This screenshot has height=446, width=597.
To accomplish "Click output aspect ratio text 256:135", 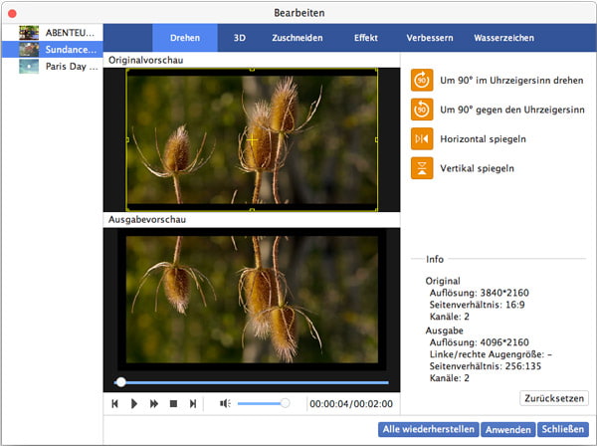I will tap(522, 366).
